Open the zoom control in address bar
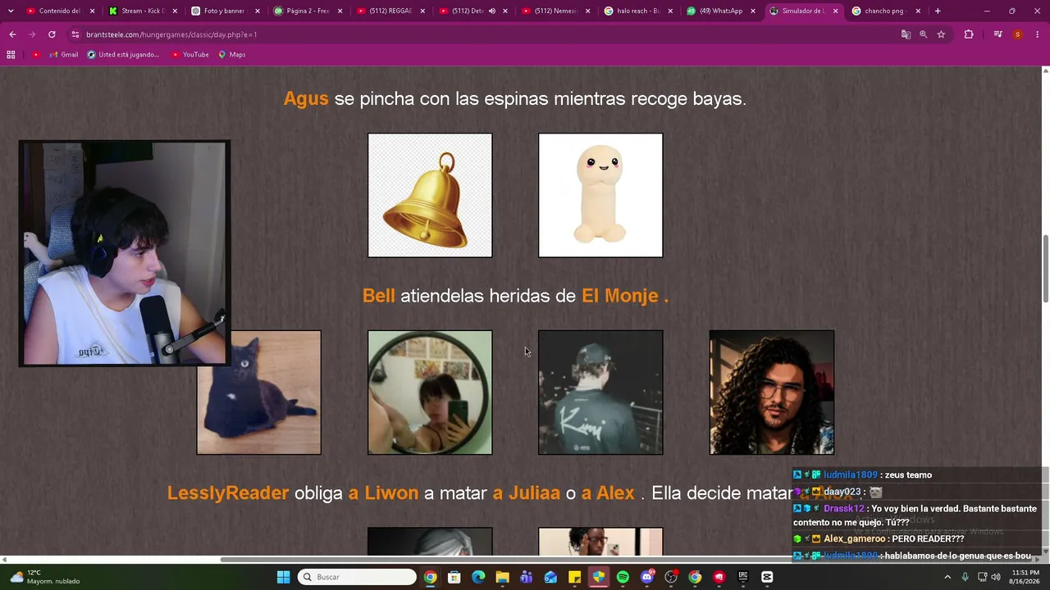 (x=923, y=34)
